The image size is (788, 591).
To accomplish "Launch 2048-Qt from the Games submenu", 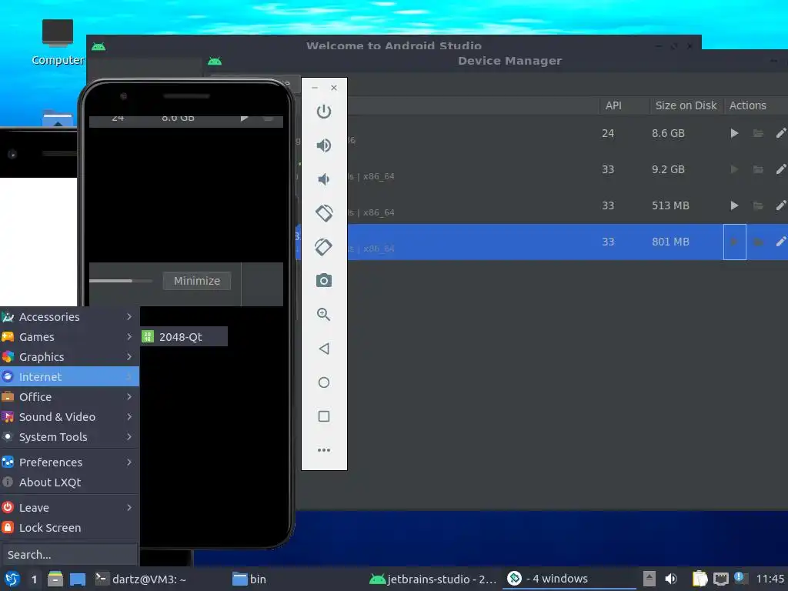I will click(x=183, y=337).
